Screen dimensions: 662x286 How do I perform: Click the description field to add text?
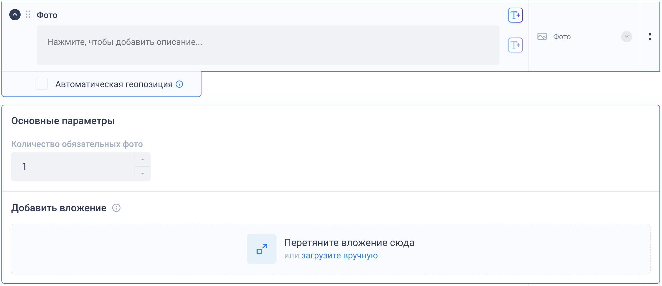coord(268,45)
